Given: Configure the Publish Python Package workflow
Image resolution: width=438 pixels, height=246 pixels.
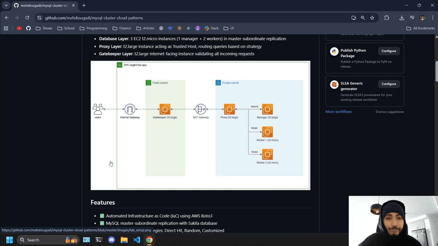Looking at the screenshot, I should point(389,51).
